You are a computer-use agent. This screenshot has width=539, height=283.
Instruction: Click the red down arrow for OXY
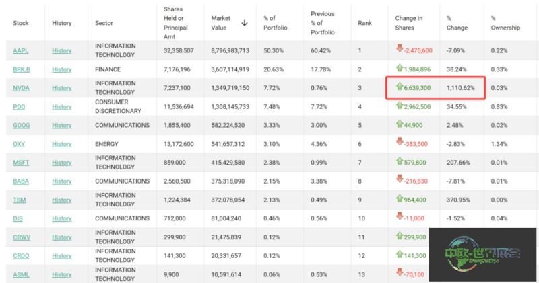400,141
